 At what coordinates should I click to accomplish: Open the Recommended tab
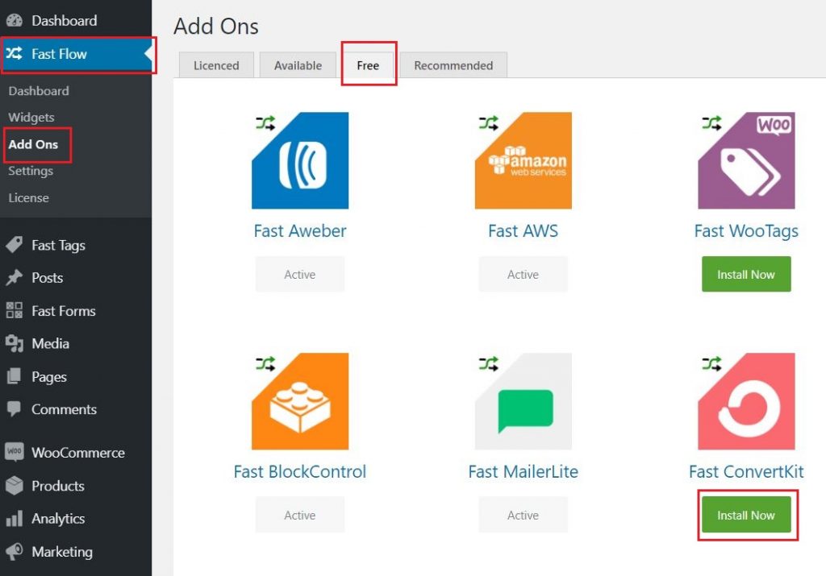[453, 65]
